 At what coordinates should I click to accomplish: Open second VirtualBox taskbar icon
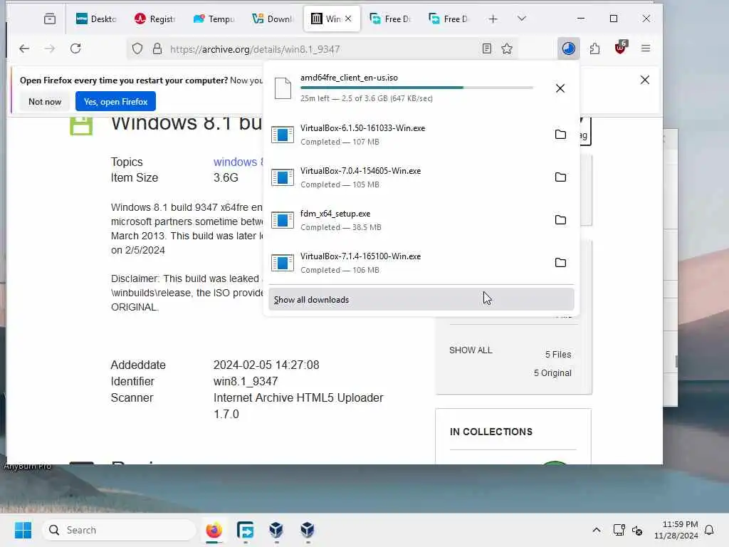[x=308, y=530]
